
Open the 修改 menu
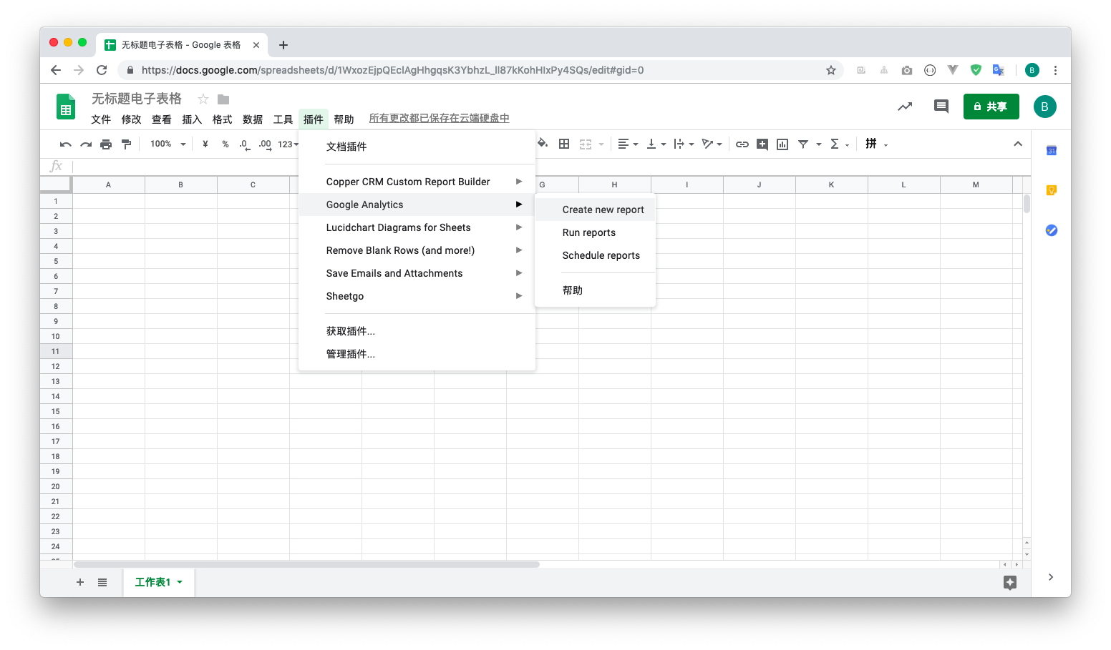(x=132, y=119)
